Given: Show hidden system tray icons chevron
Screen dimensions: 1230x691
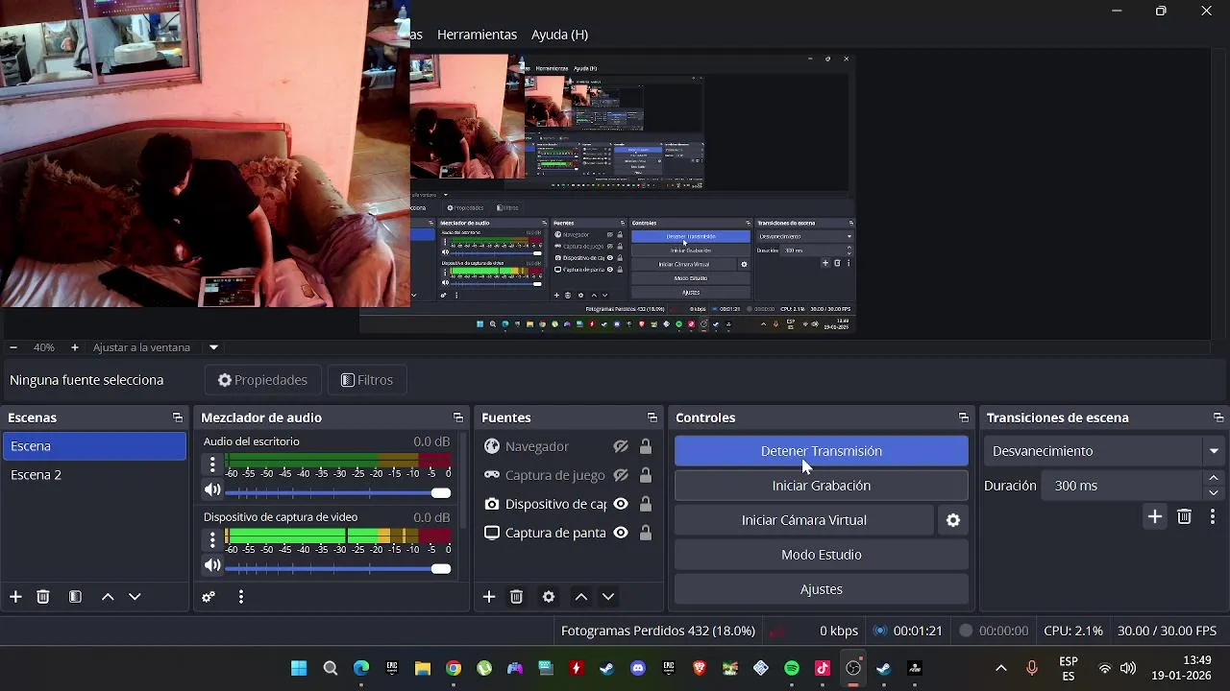Looking at the screenshot, I should (x=1000, y=668).
